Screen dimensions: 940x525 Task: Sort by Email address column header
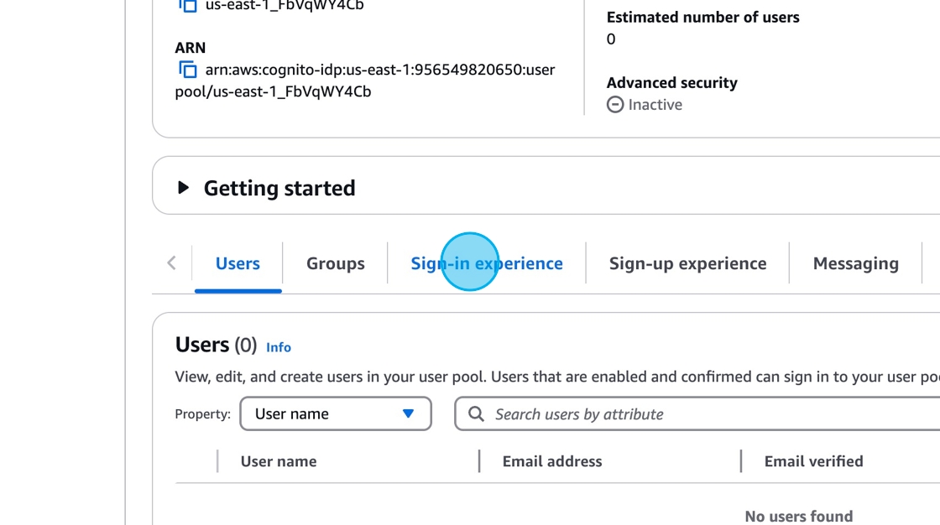click(x=551, y=461)
